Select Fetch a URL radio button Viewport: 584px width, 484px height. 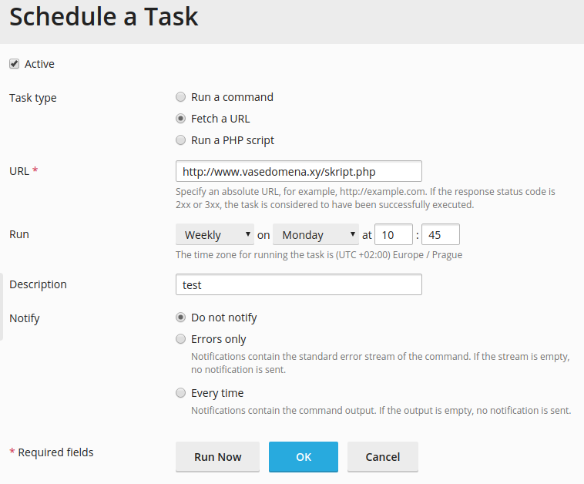pyautogui.click(x=180, y=119)
